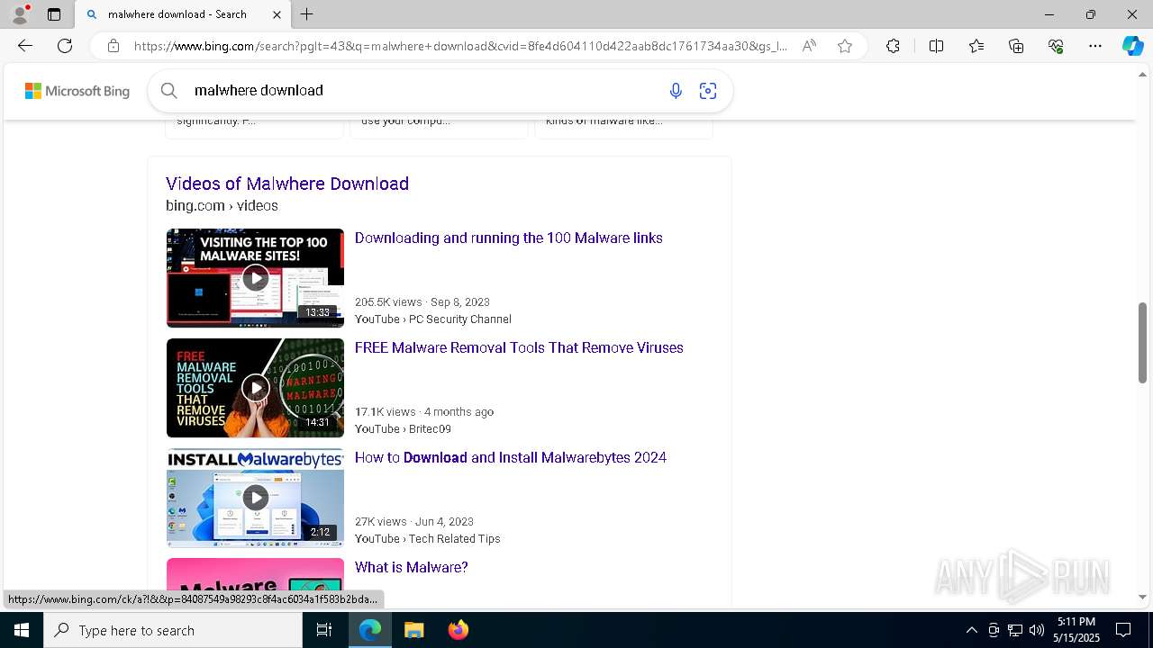Go back to the previous page

[25, 46]
